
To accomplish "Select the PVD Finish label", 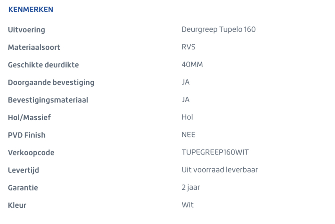I will (27, 135).
